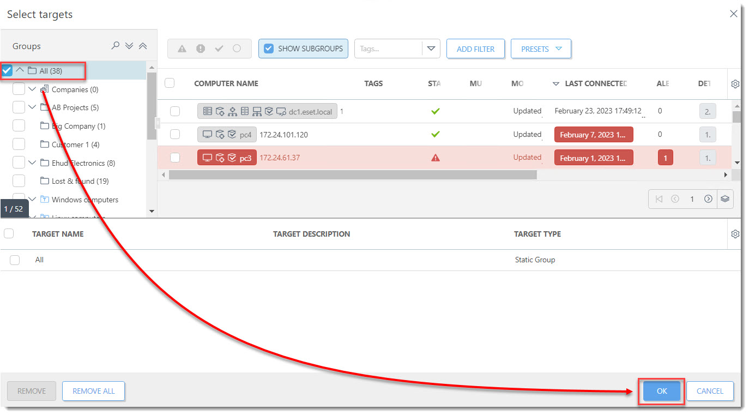Open computer table column settings gear

coord(735,84)
